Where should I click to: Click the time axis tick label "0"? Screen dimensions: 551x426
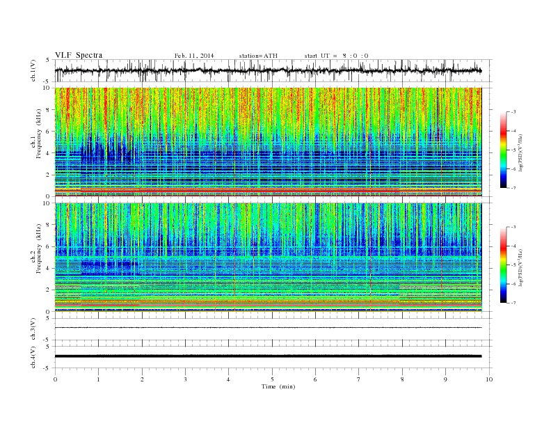pos(55,379)
